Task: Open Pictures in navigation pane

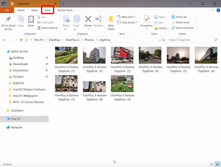Action: click(16, 77)
